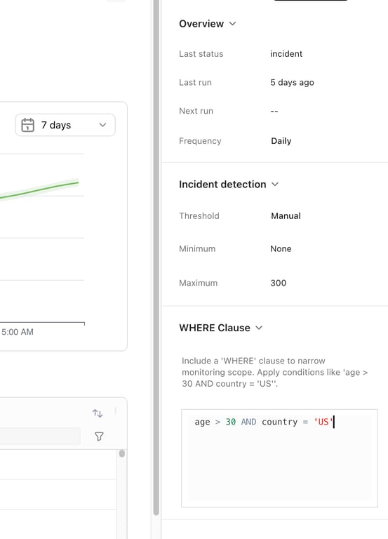Click the Overview heading

(x=201, y=24)
